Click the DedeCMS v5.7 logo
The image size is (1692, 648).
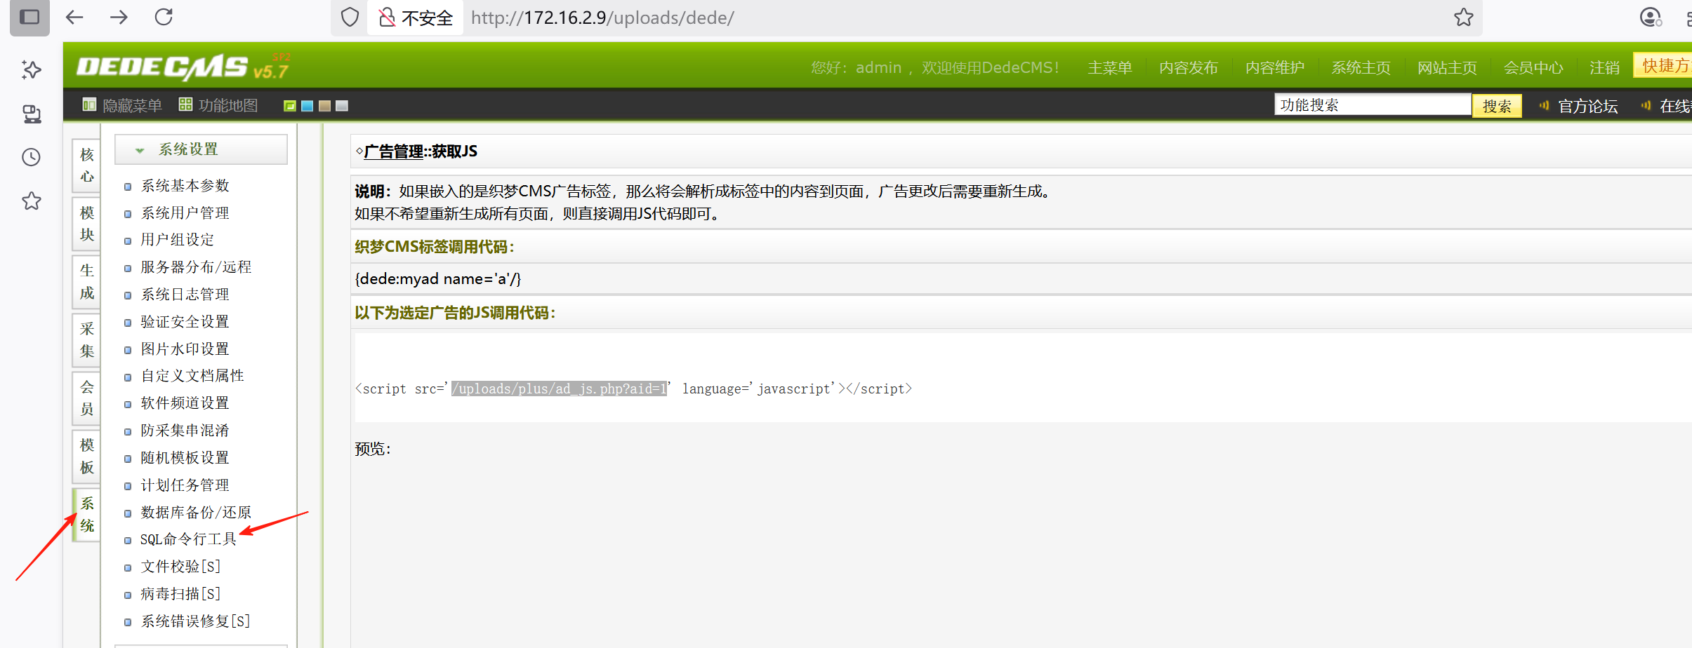(183, 67)
